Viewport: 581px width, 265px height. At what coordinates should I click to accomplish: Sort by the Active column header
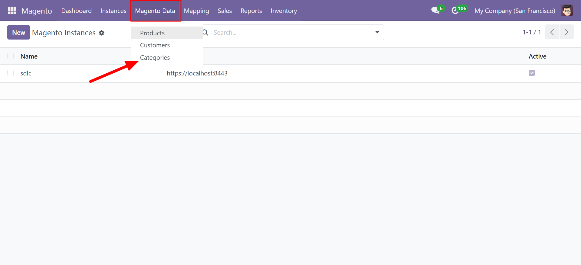[x=537, y=56]
